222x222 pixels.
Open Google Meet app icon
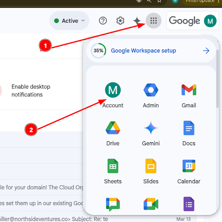click(151, 204)
